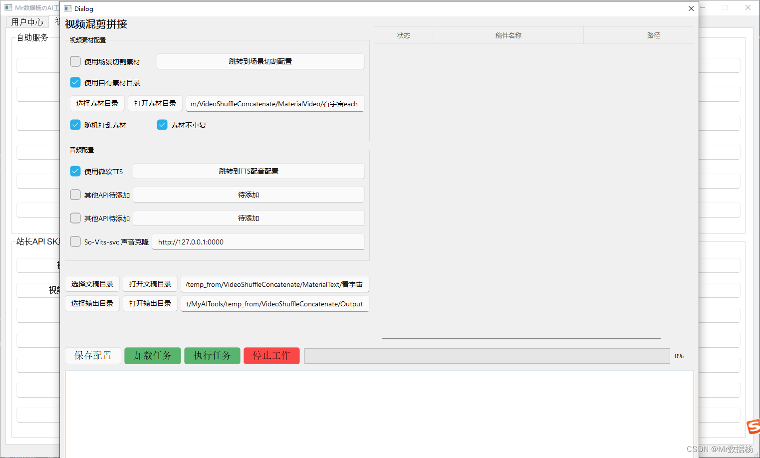Click red 停止工作 button
The width and height of the screenshot is (760, 458).
click(271, 356)
